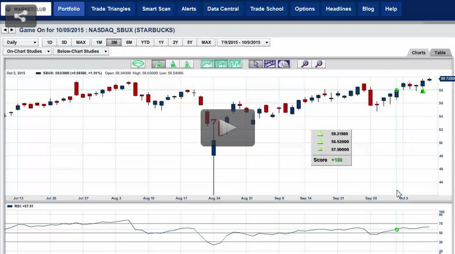The height and width of the screenshot is (254, 455).
Task: Select the first MAX range button
Action: pos(81,42)
